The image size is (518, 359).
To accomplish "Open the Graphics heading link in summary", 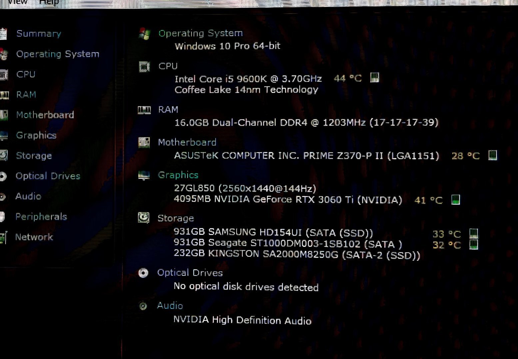I will tap(178, 175).
